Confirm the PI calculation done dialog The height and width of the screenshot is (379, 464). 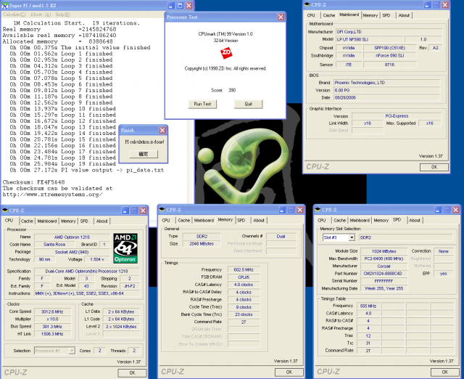[144, 154]
